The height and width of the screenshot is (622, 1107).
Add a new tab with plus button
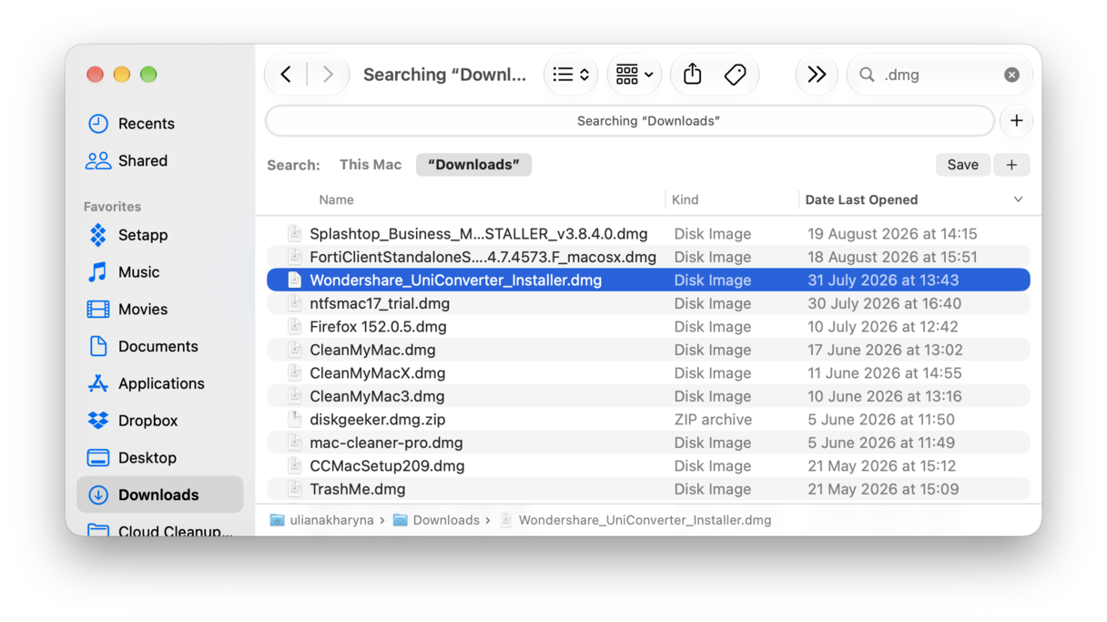[1017, 121]
